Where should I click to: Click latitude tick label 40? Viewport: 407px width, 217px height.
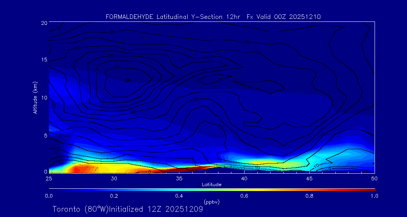tap(244, 178)
